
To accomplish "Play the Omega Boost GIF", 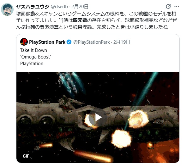I will point(98,118).
